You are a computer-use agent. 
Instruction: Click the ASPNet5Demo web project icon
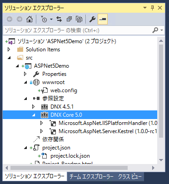[28, 66]
